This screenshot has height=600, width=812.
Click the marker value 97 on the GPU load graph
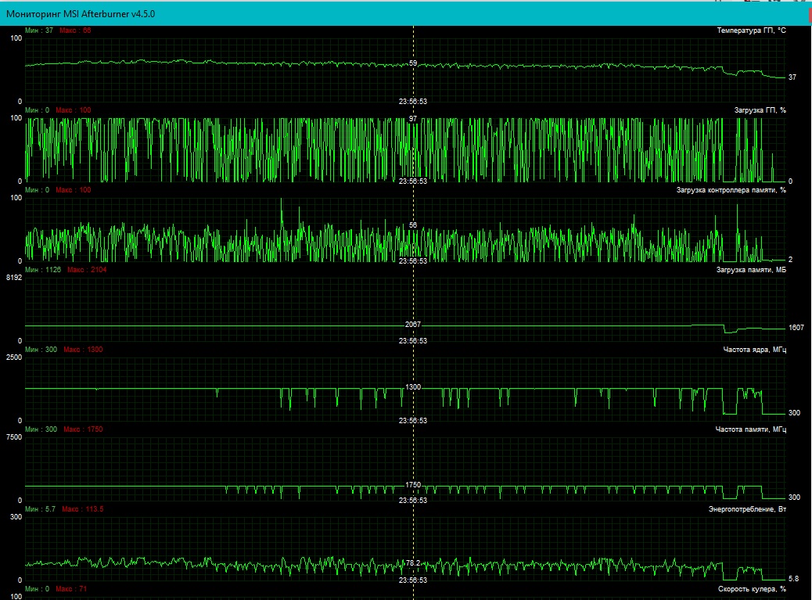[413, 119]
